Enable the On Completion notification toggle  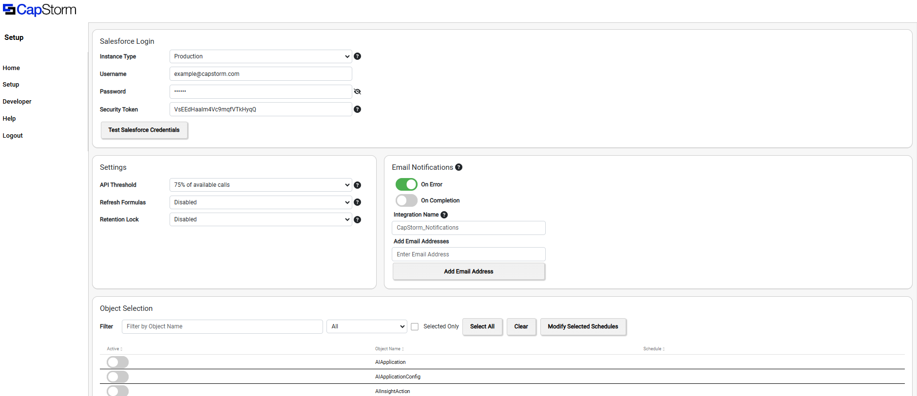(x=406, y=200)
